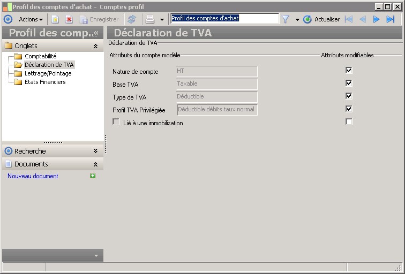Delete record using the red X icon
Viewport: 405px width, 274px height.
coord(69,19)
